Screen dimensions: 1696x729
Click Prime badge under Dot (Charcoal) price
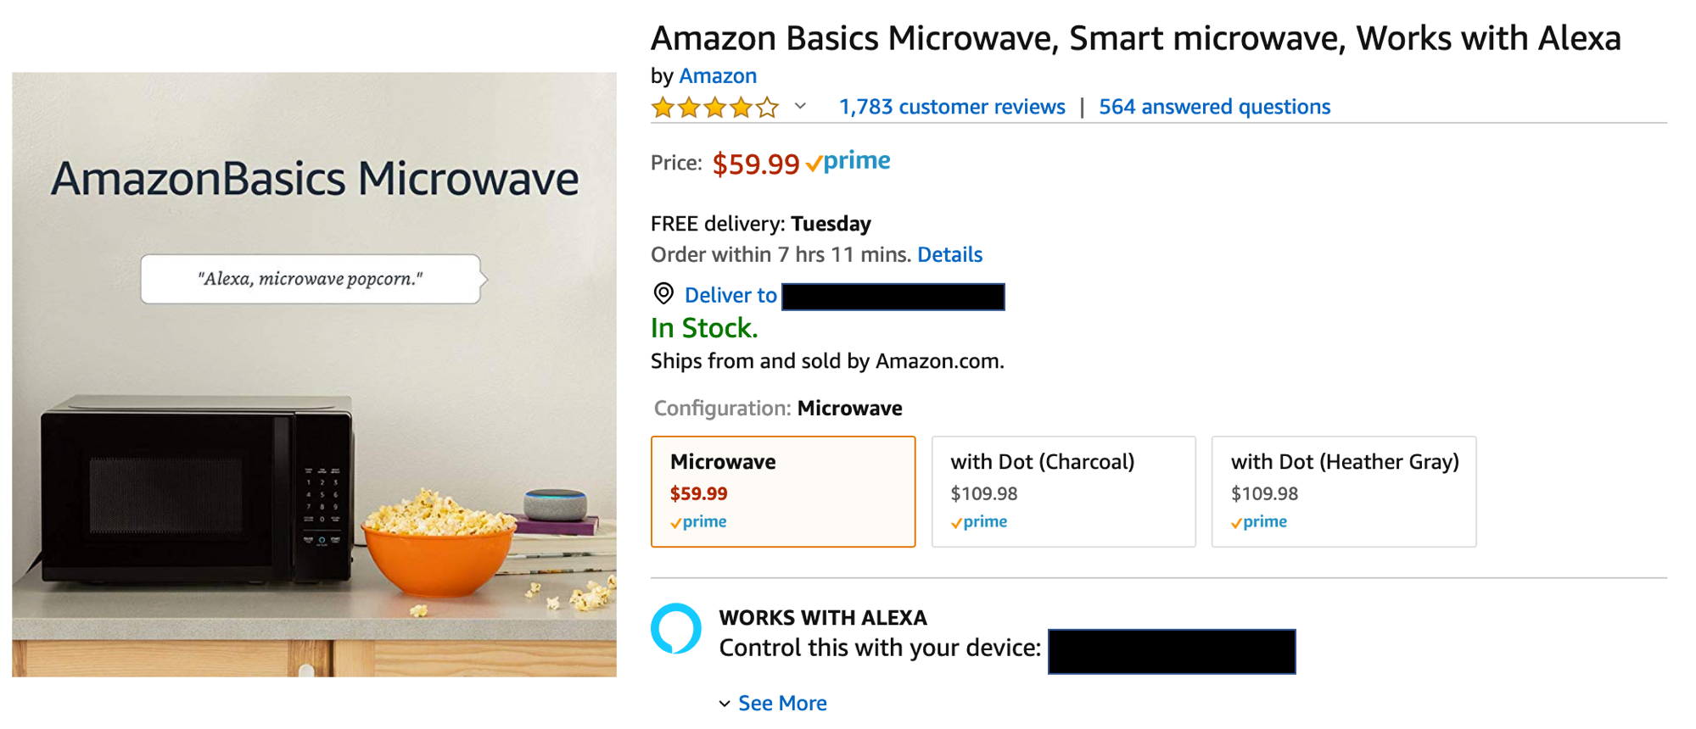point(979,522)
